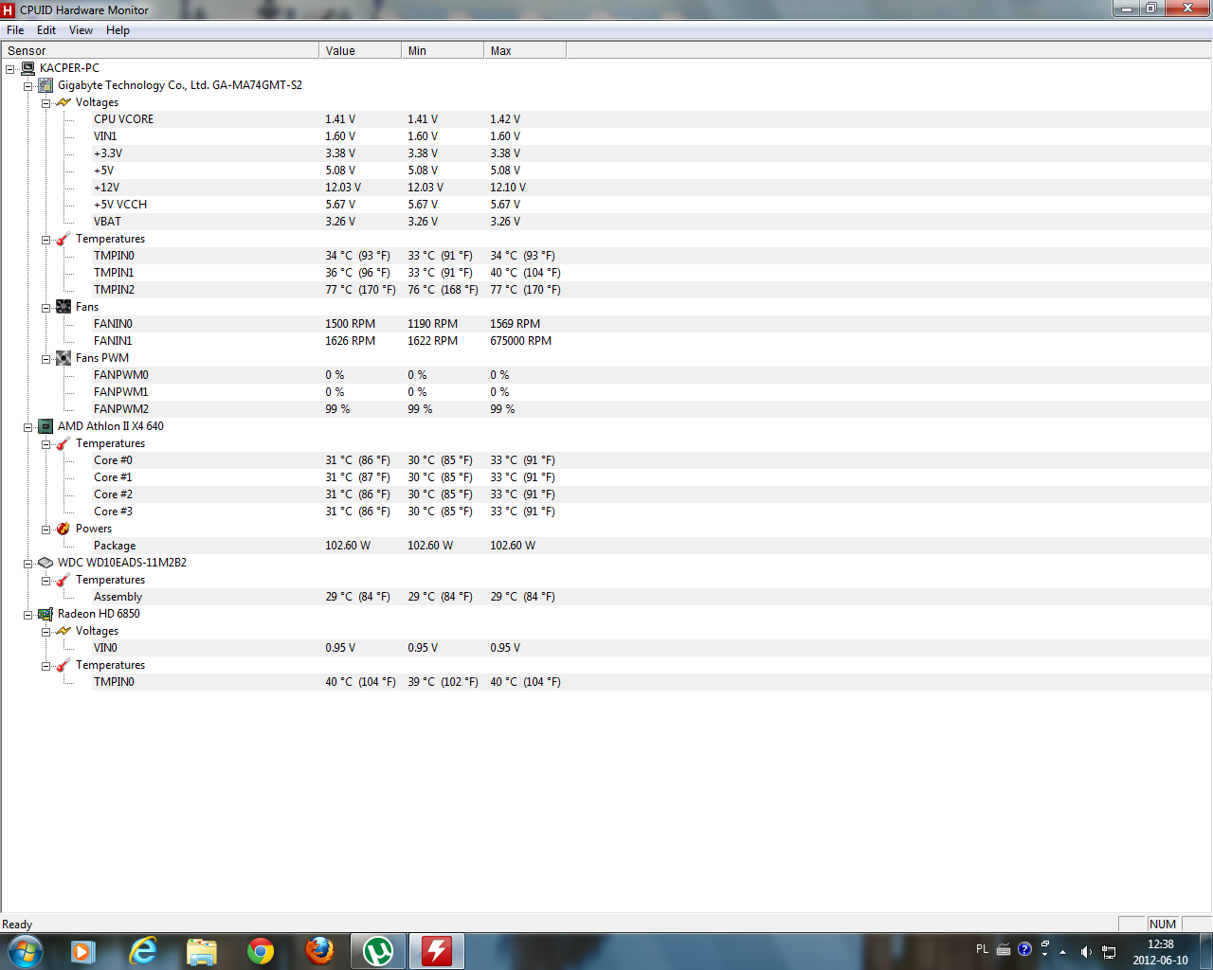Viewport: 1213px width, 970px height.
Task: Collapse the Gigabyte Technology motherboard node
Action: click(27, 86)
